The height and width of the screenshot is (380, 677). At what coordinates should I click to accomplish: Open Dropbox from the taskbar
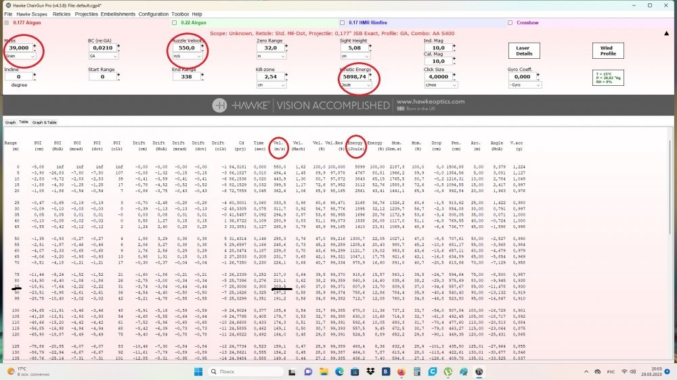370,372
